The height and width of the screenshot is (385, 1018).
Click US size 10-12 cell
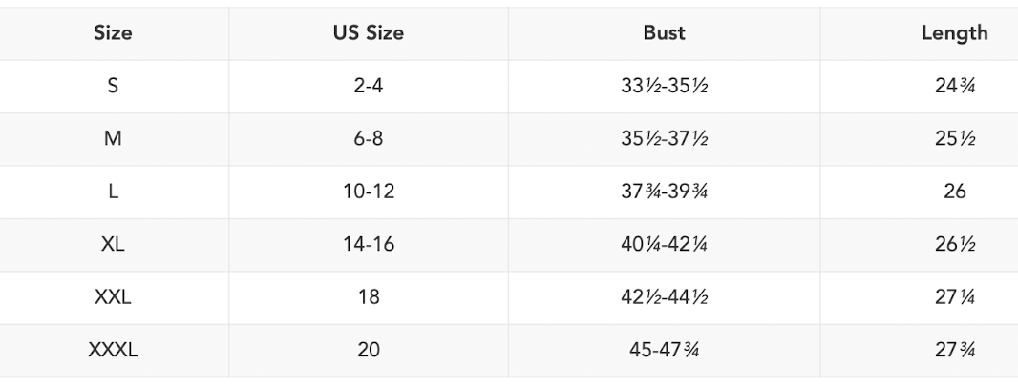[x=368, y=192]
